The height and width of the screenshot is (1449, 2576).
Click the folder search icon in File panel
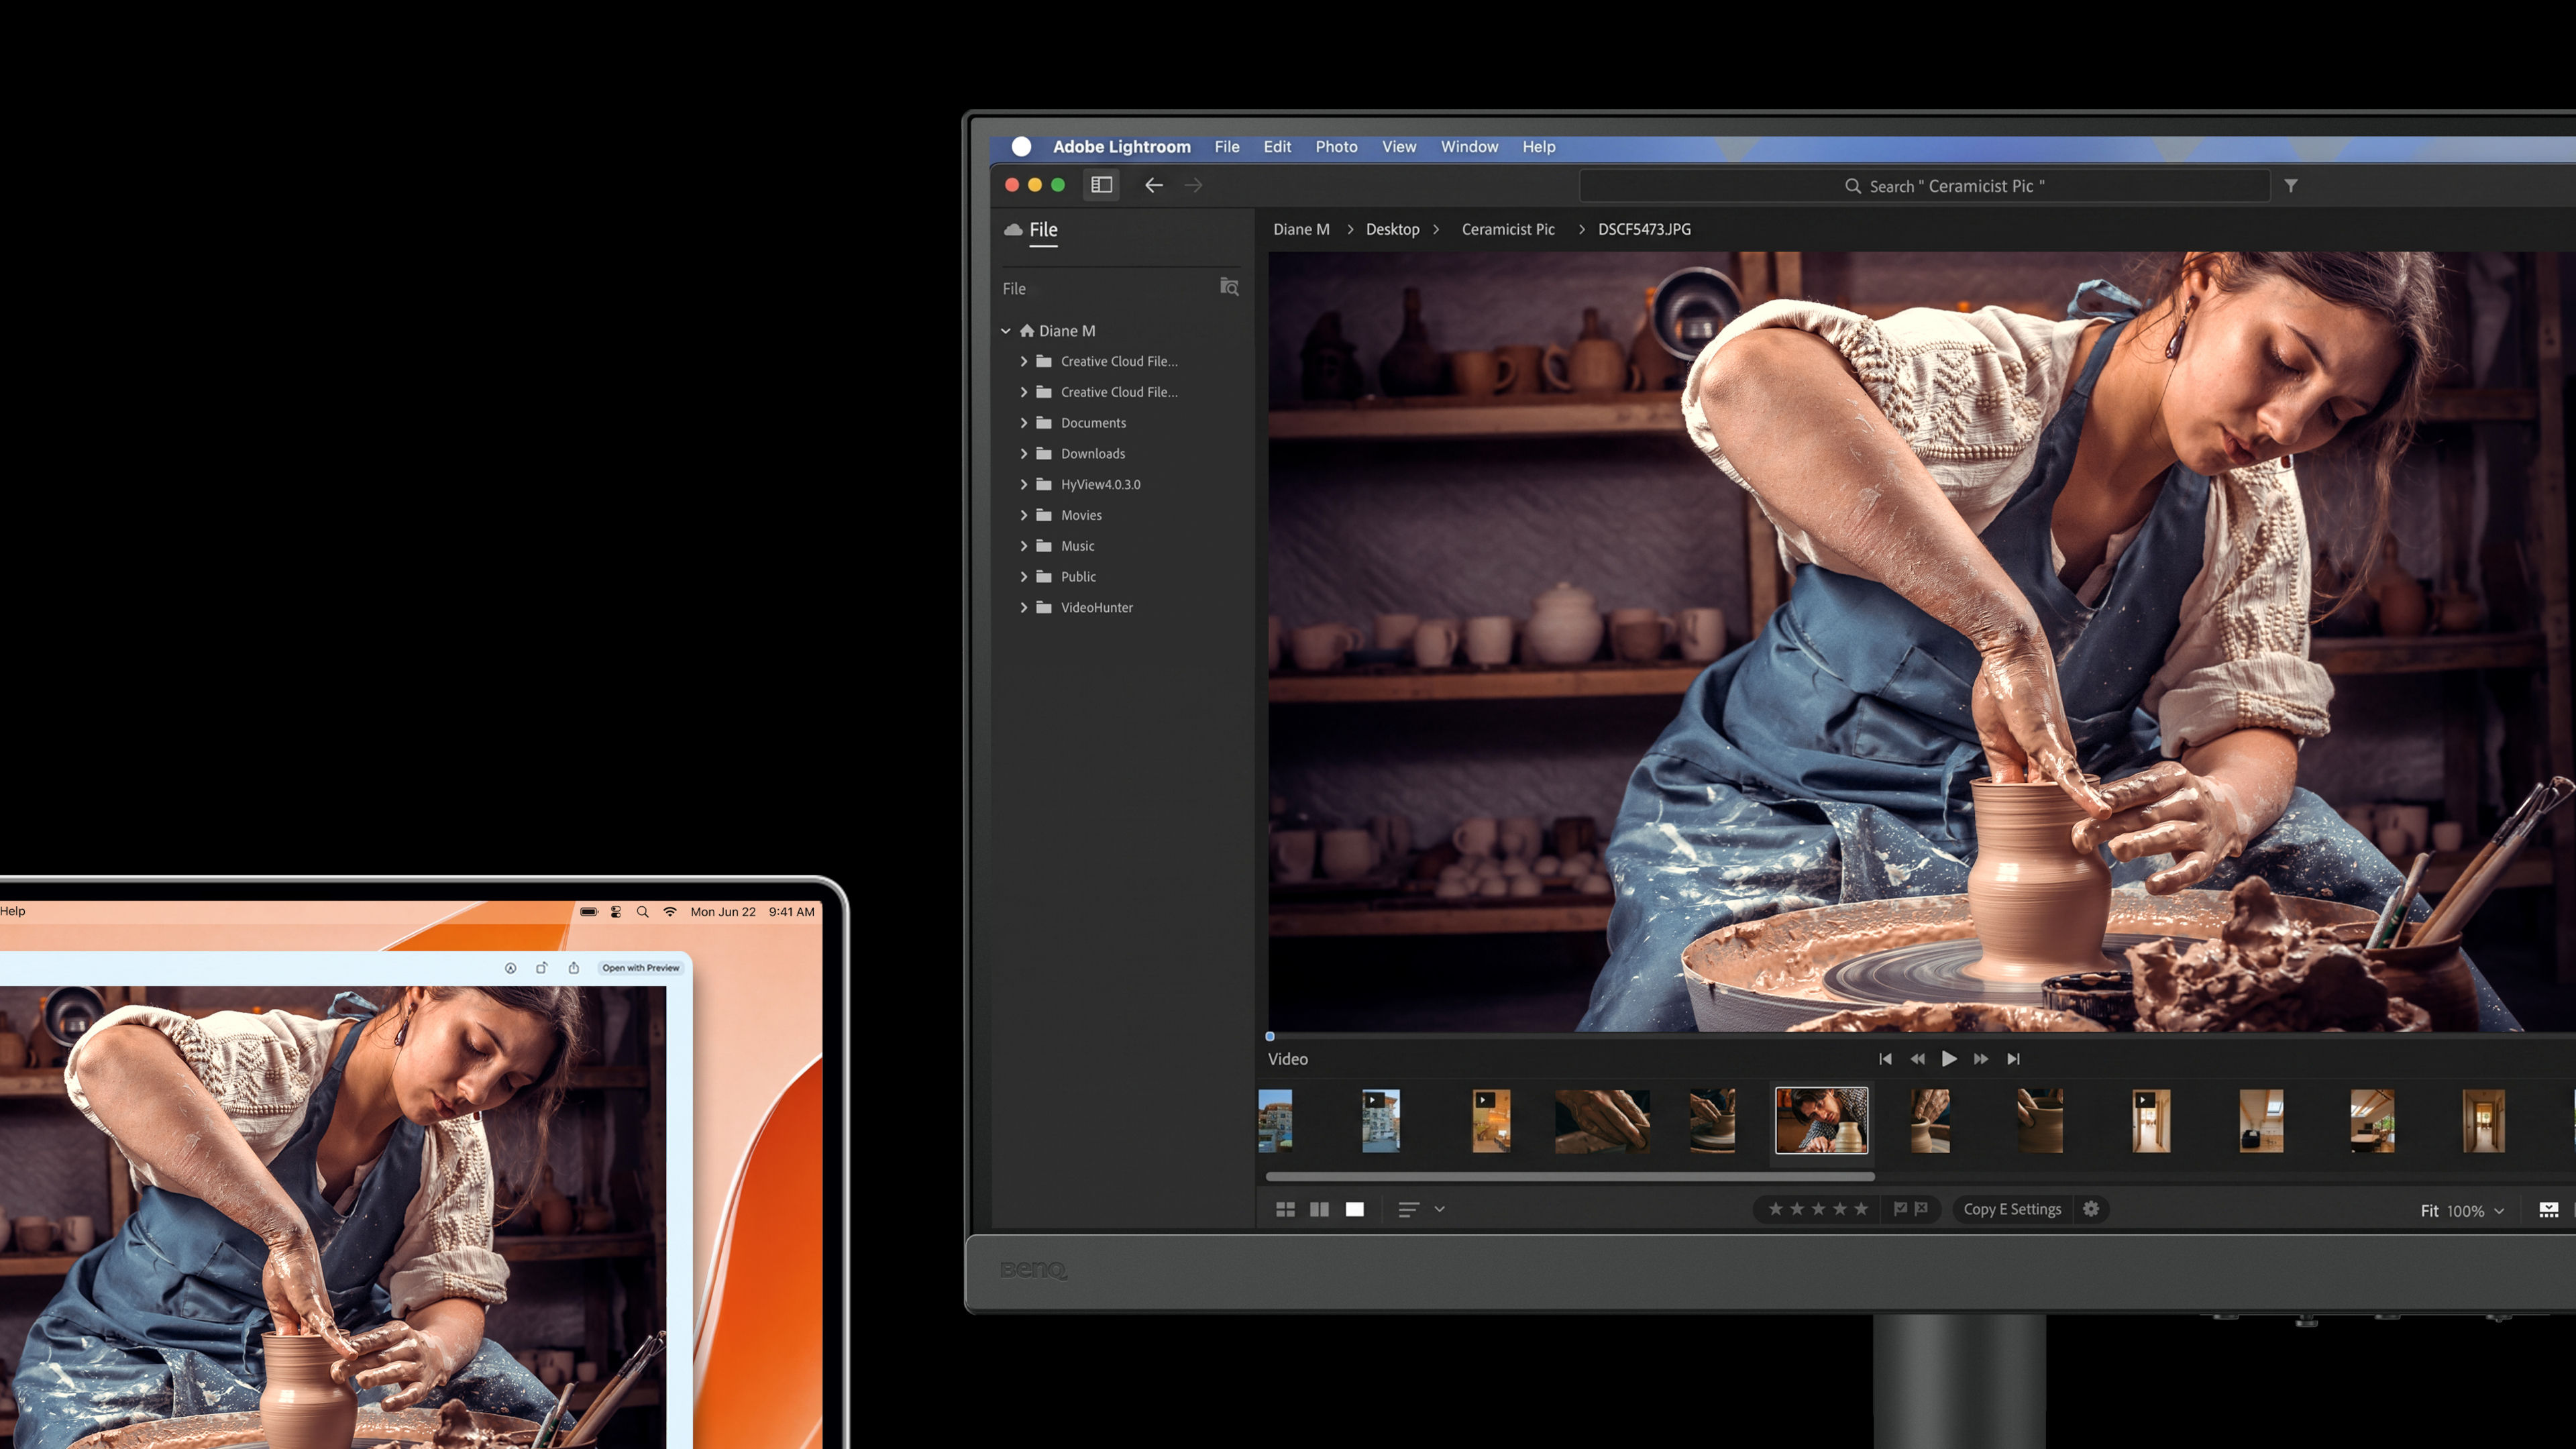click(x=1229, y=287)
